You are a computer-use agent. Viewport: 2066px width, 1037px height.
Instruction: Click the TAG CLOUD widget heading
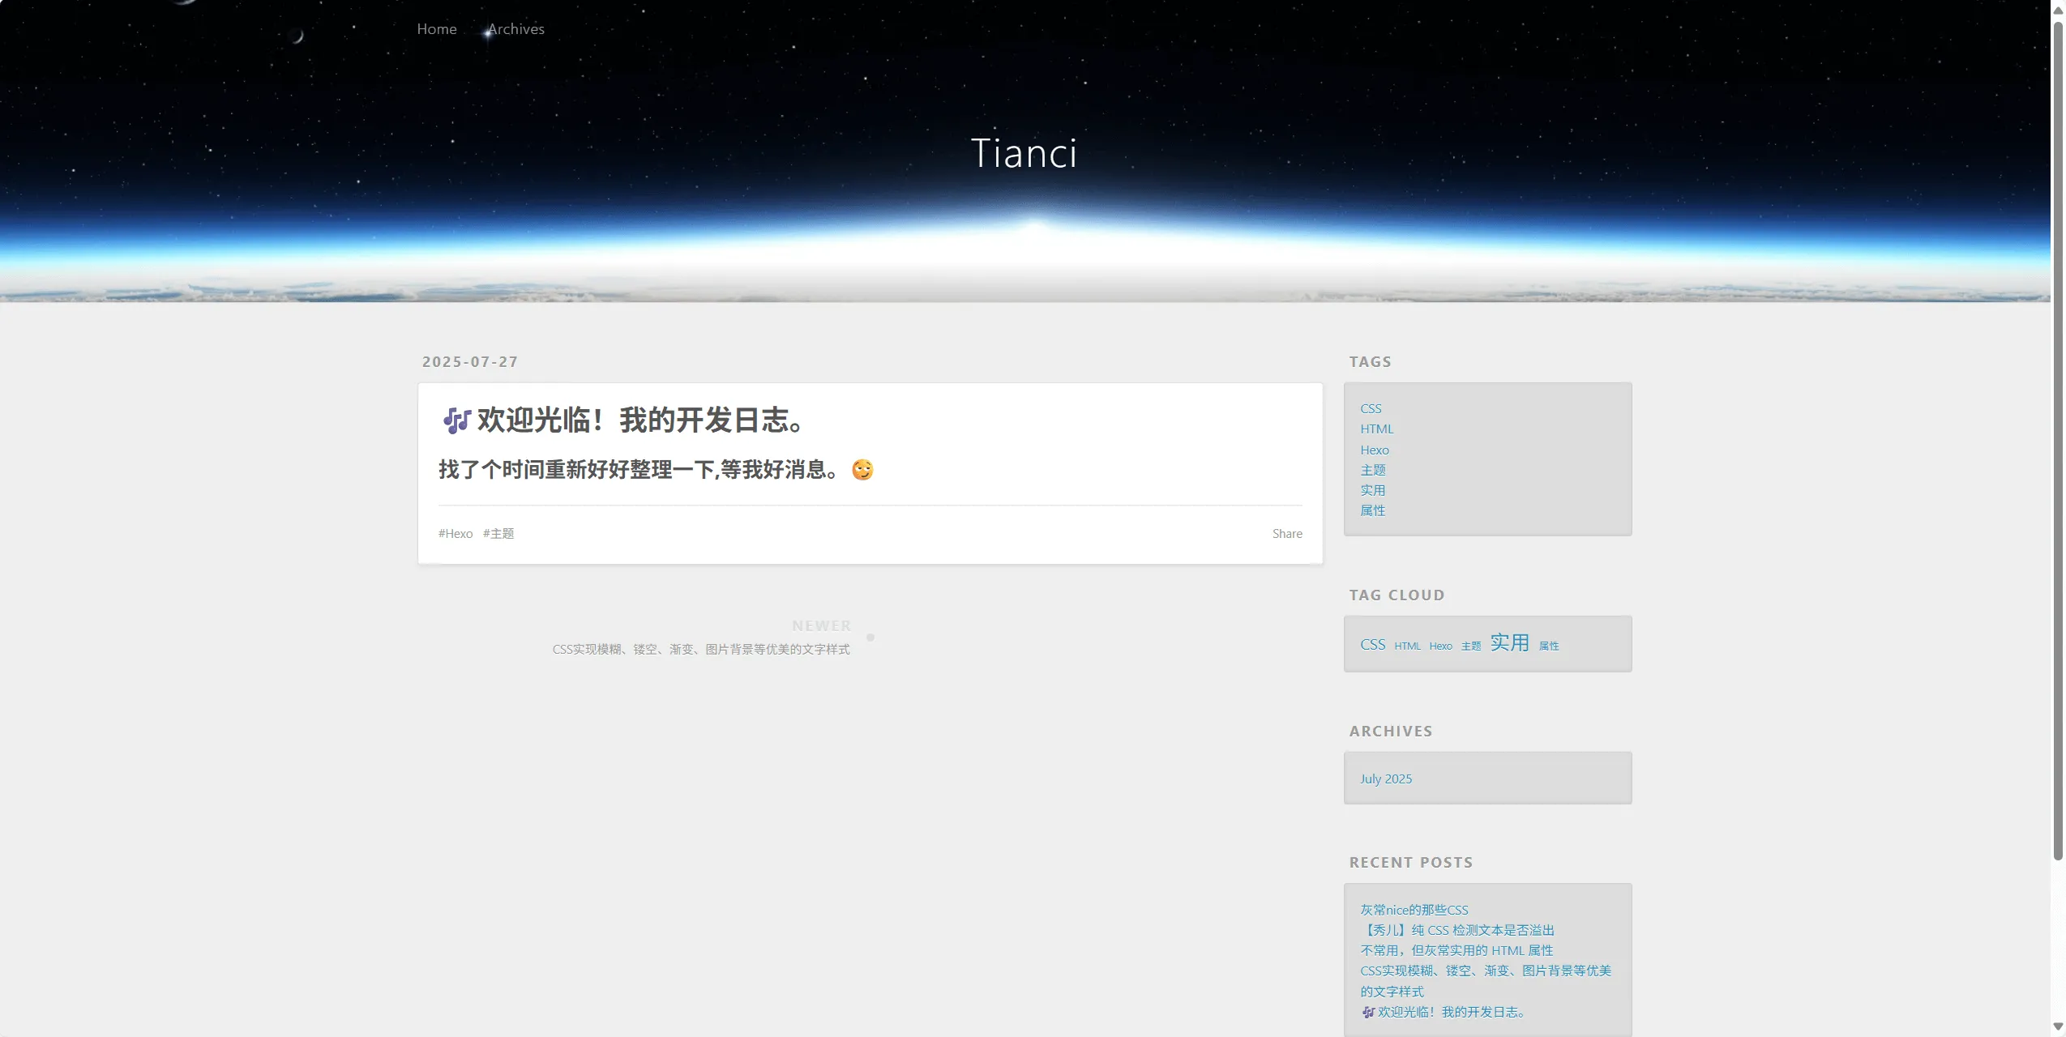click(1397, 595)
